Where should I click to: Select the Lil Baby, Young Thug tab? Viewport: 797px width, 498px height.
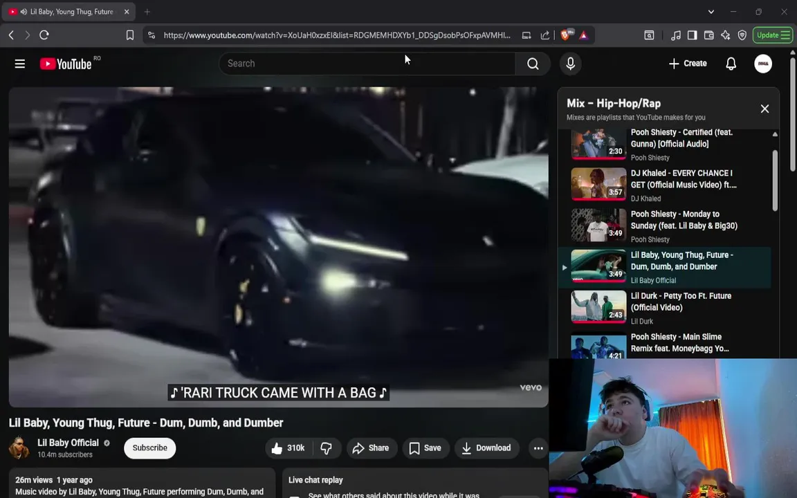68,12
